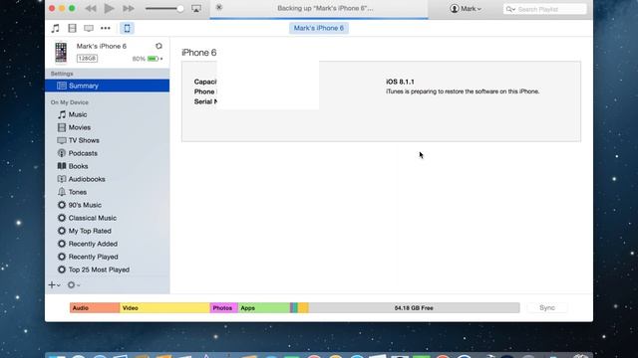Click the Apps storage segment
This screenshot has height=358, width=638.
[264, 308]
